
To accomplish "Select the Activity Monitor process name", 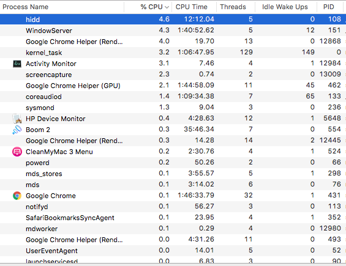I will point(51,64).
